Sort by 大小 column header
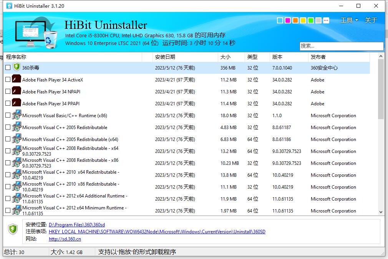 point(231,57)
